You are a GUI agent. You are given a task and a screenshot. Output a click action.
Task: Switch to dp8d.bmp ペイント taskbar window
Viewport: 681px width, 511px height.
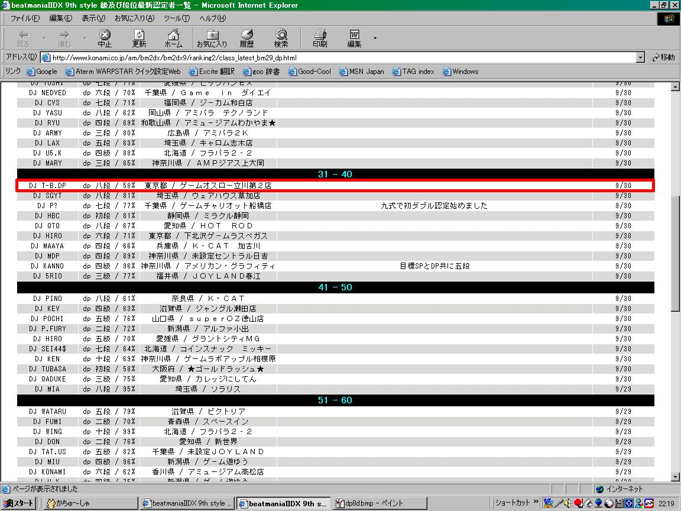(379, 503)
